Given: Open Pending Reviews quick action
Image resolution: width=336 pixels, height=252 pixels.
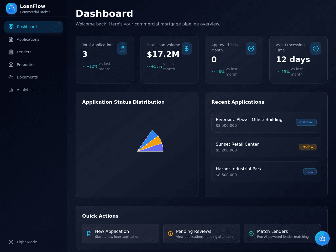Looking at the screenshot, I should [202, 234].
